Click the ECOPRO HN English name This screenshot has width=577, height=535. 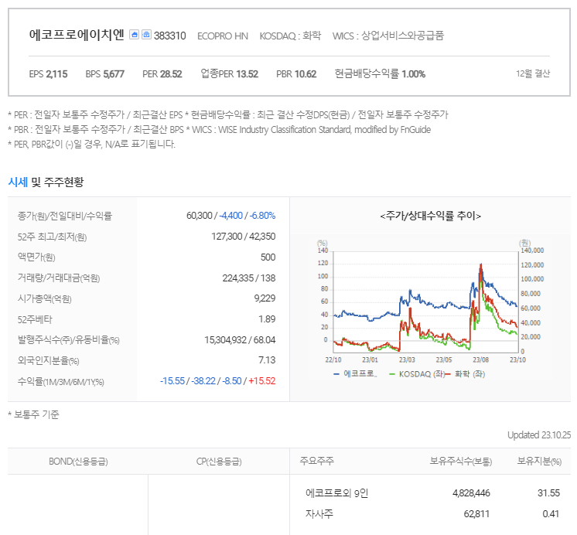[x=223, y=36]
